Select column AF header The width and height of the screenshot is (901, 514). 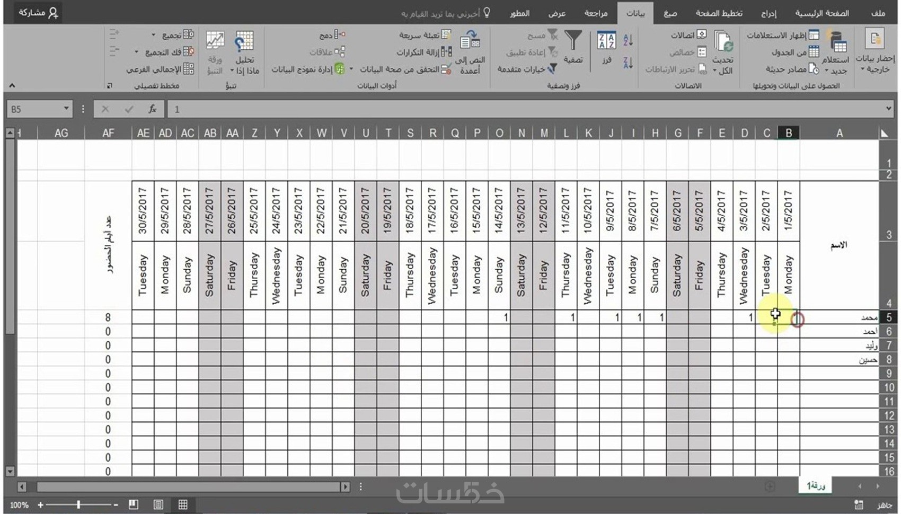[108, 133]
